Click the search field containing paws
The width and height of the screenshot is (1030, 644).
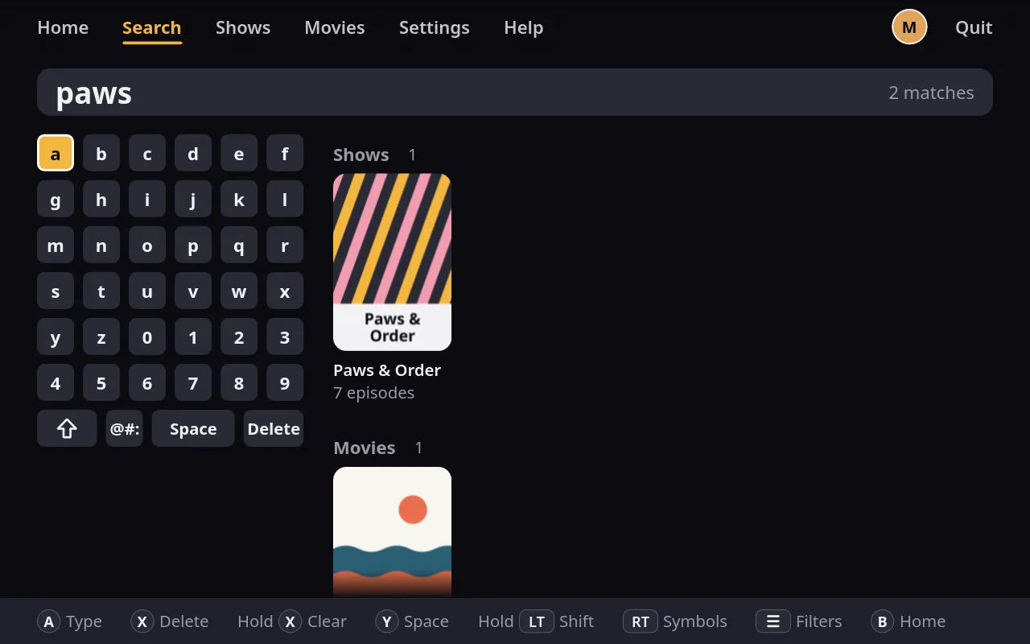click(515, 93)
